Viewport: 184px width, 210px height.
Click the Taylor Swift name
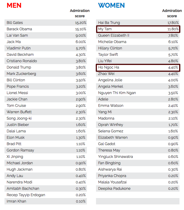[x=108, y=54]
